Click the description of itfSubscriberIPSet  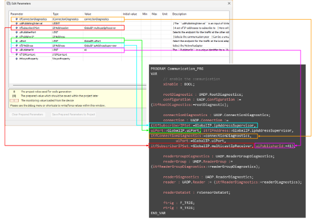(x=201, y=28)
